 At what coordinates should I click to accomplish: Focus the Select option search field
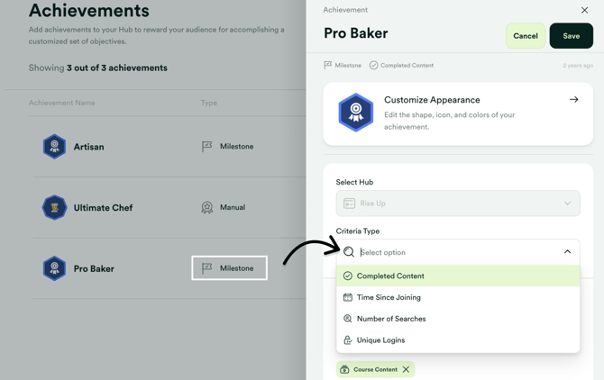tap(458, 252)
